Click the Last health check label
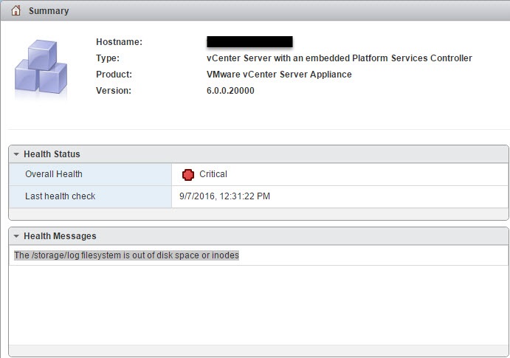 pos(61,196)
